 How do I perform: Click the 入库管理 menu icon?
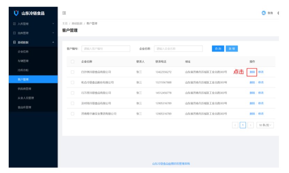pos(14,24)
